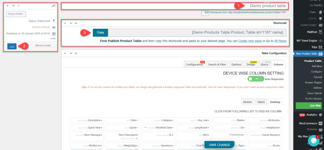Click the green Get Pro button
Screen dimensions: 324x150
pyautogui.click(x=309, y=106)
